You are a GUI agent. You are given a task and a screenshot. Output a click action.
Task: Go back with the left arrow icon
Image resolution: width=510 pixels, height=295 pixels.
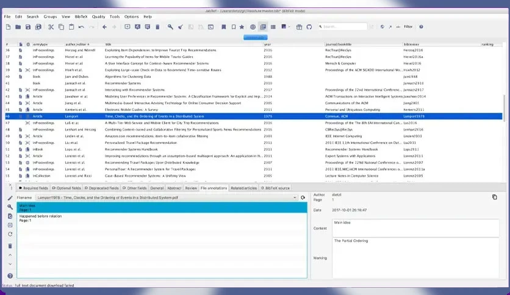[104, 27]
